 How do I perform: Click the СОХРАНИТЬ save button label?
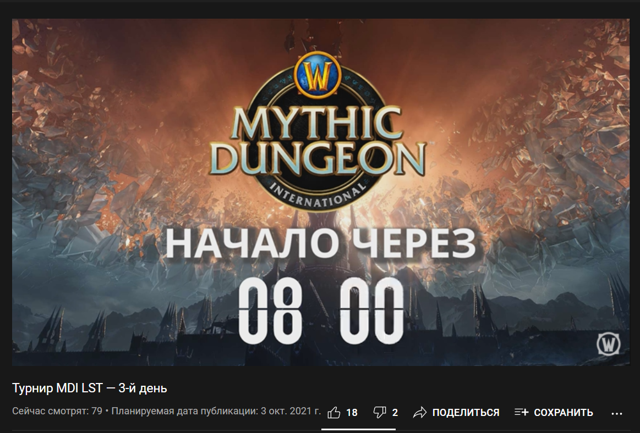[564, 413]
